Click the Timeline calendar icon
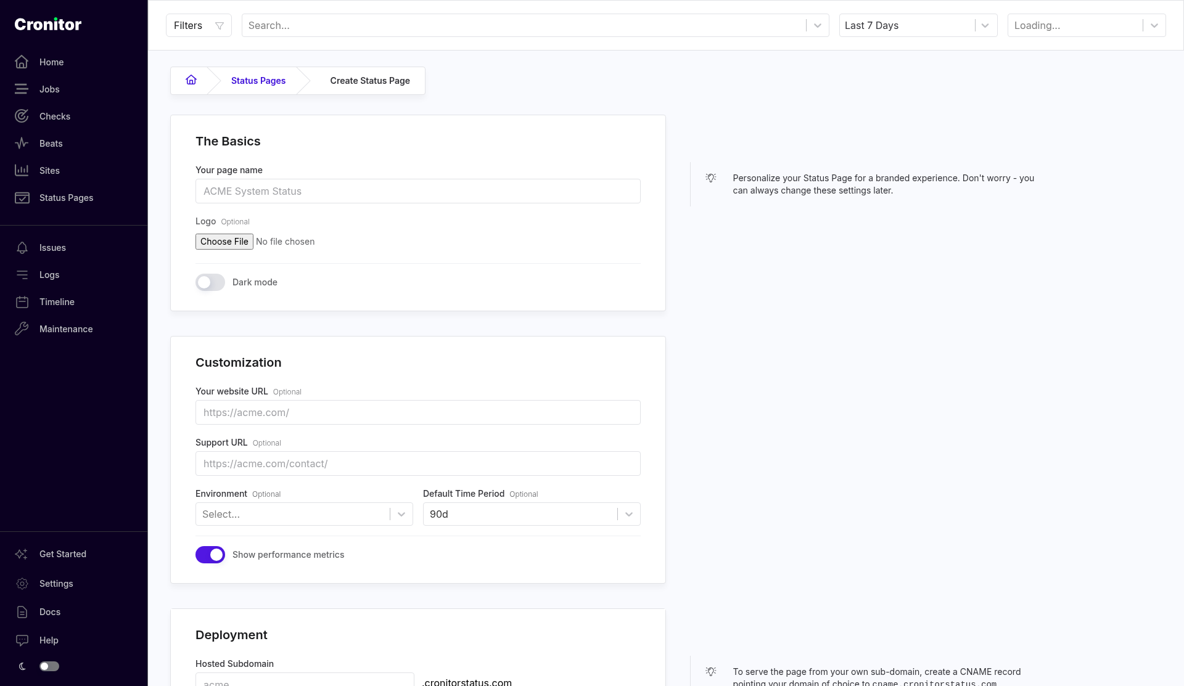 pyautogui.click(x=22, y=302)
